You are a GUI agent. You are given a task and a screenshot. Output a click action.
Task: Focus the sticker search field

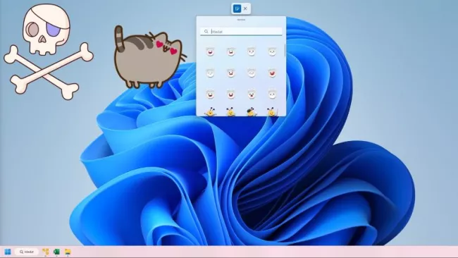pyautogui.click(x=241, y=31)
